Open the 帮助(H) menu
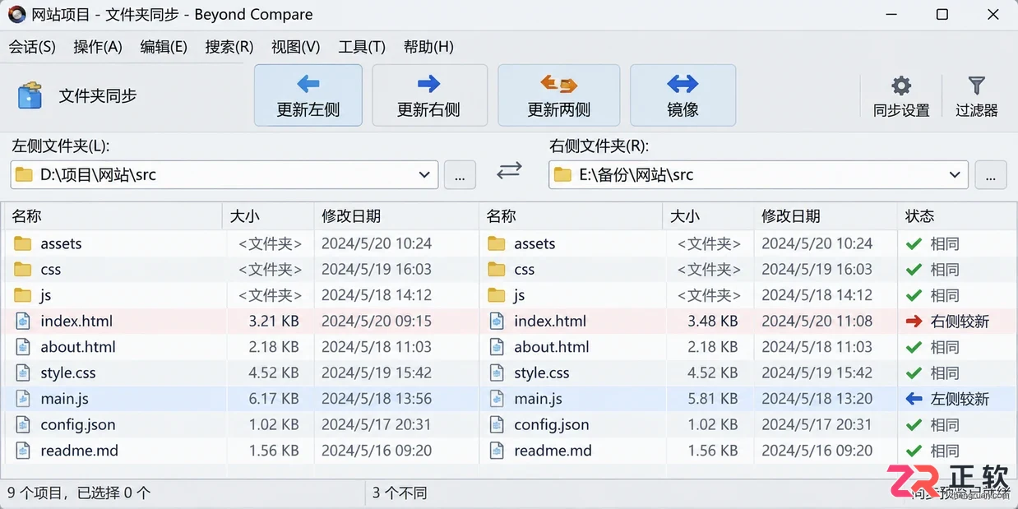 pos(428,47)
